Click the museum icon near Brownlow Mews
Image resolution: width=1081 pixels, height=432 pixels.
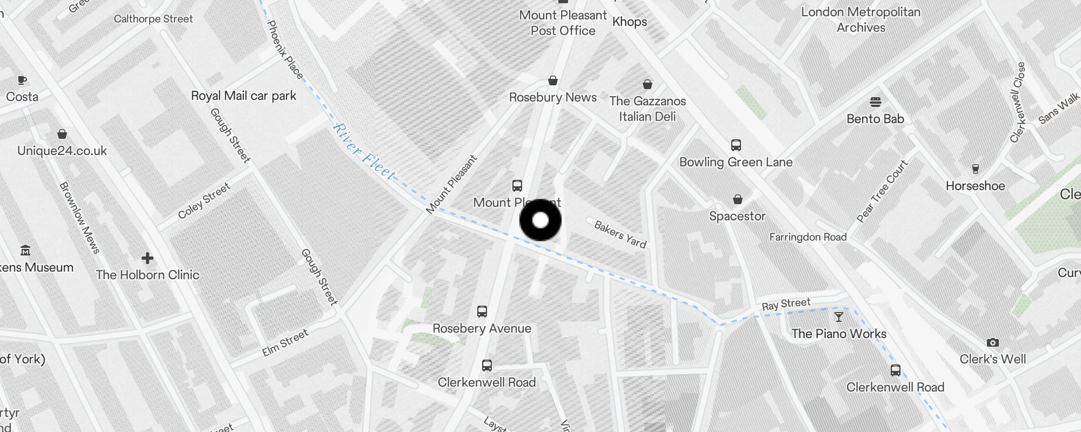(25, 251)
